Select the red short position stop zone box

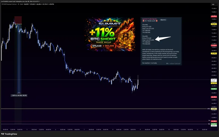[x=18, y=20]
